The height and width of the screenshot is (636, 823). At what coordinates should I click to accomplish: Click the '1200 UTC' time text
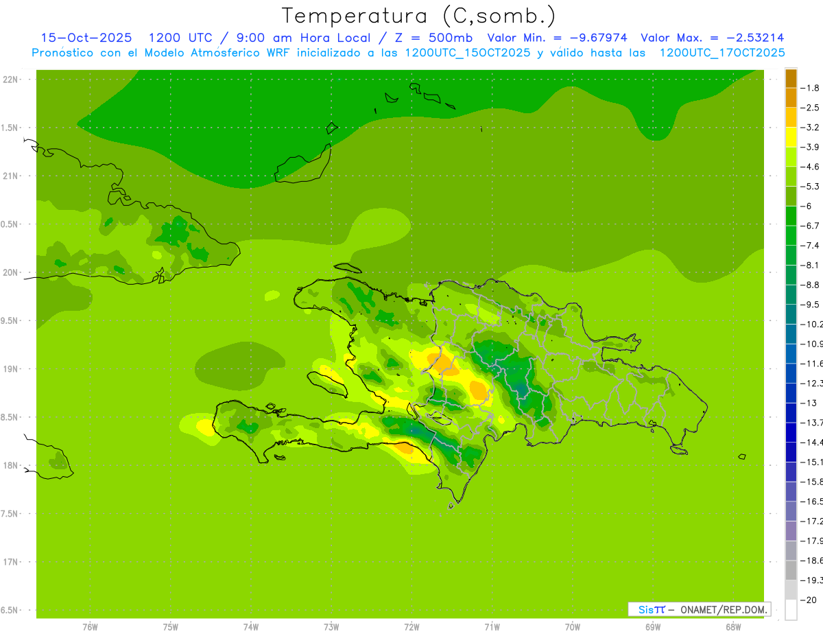[x=181, y=38]
